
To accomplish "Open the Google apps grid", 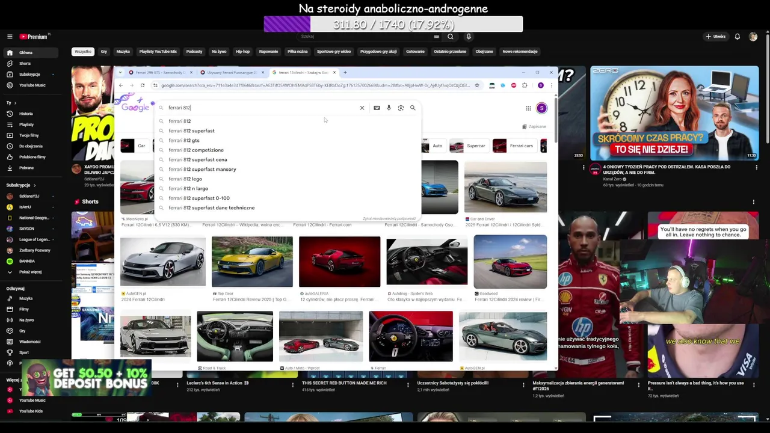I will point(528,108).
